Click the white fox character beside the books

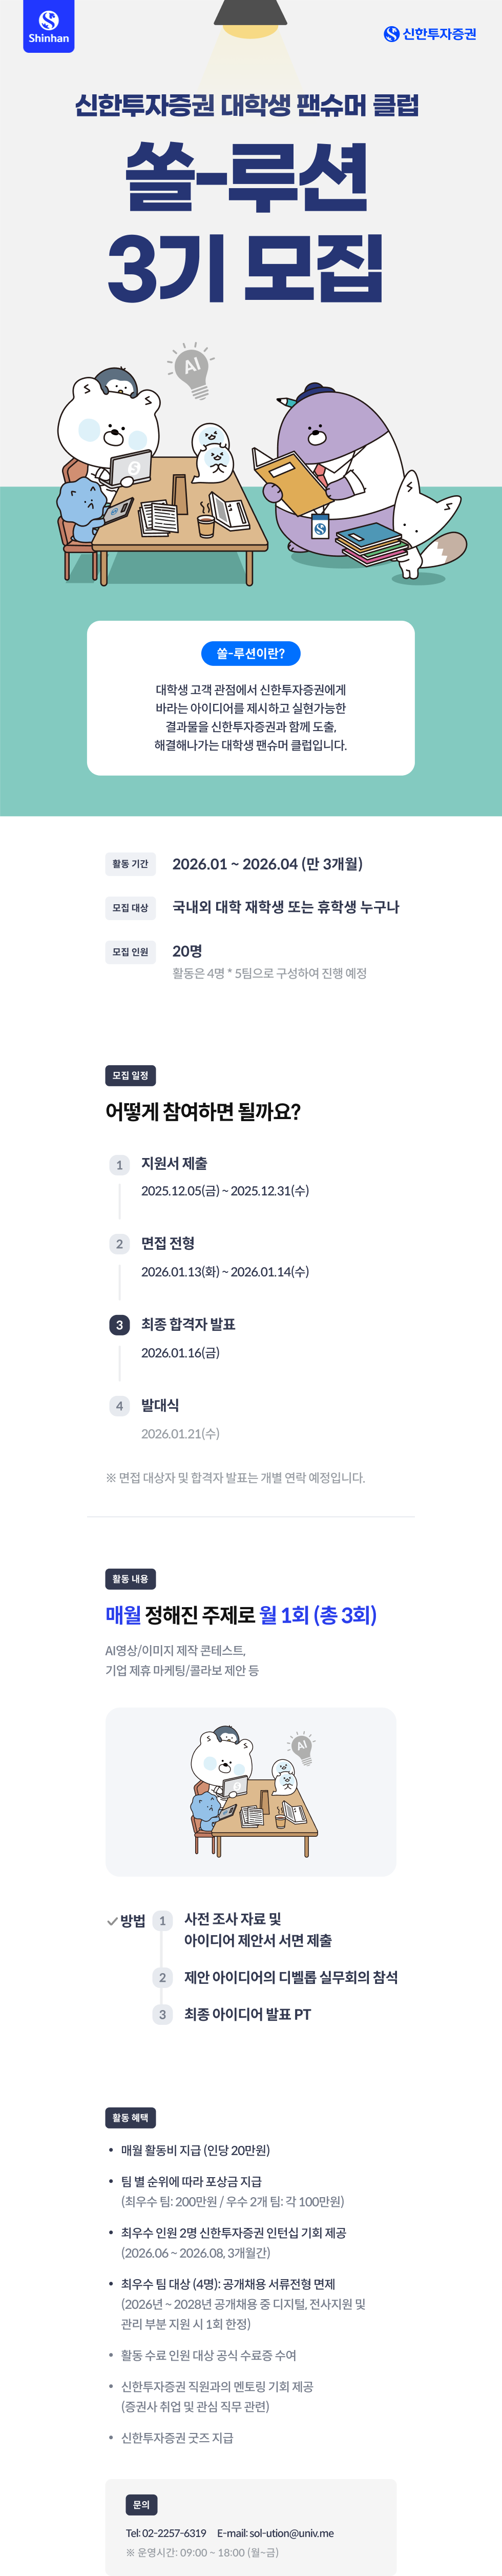coord(425,520)
